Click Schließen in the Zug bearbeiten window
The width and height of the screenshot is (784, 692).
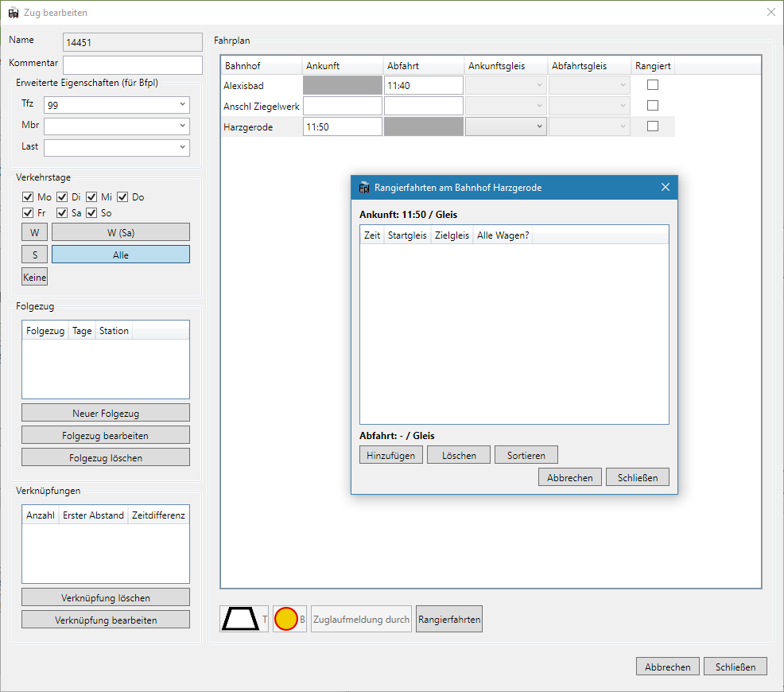[x=735, y=667]
